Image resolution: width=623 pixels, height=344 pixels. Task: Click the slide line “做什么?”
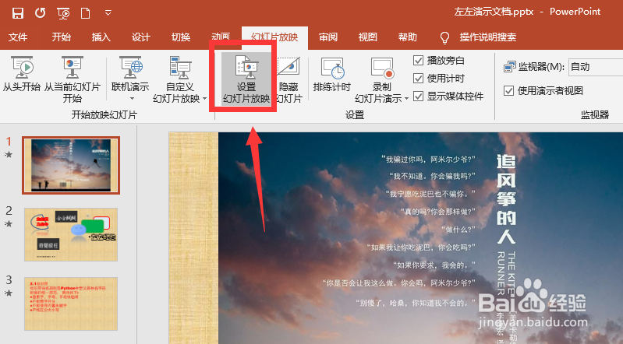458,230
